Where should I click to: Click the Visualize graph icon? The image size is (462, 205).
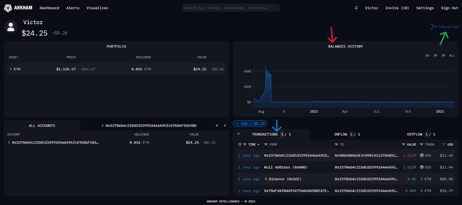(x=434, y=27)
